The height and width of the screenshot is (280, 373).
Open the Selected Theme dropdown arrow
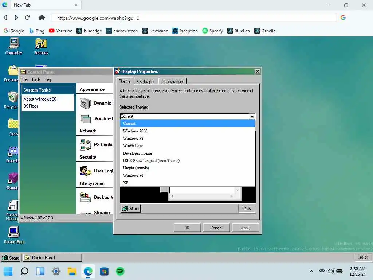(252, 116)
